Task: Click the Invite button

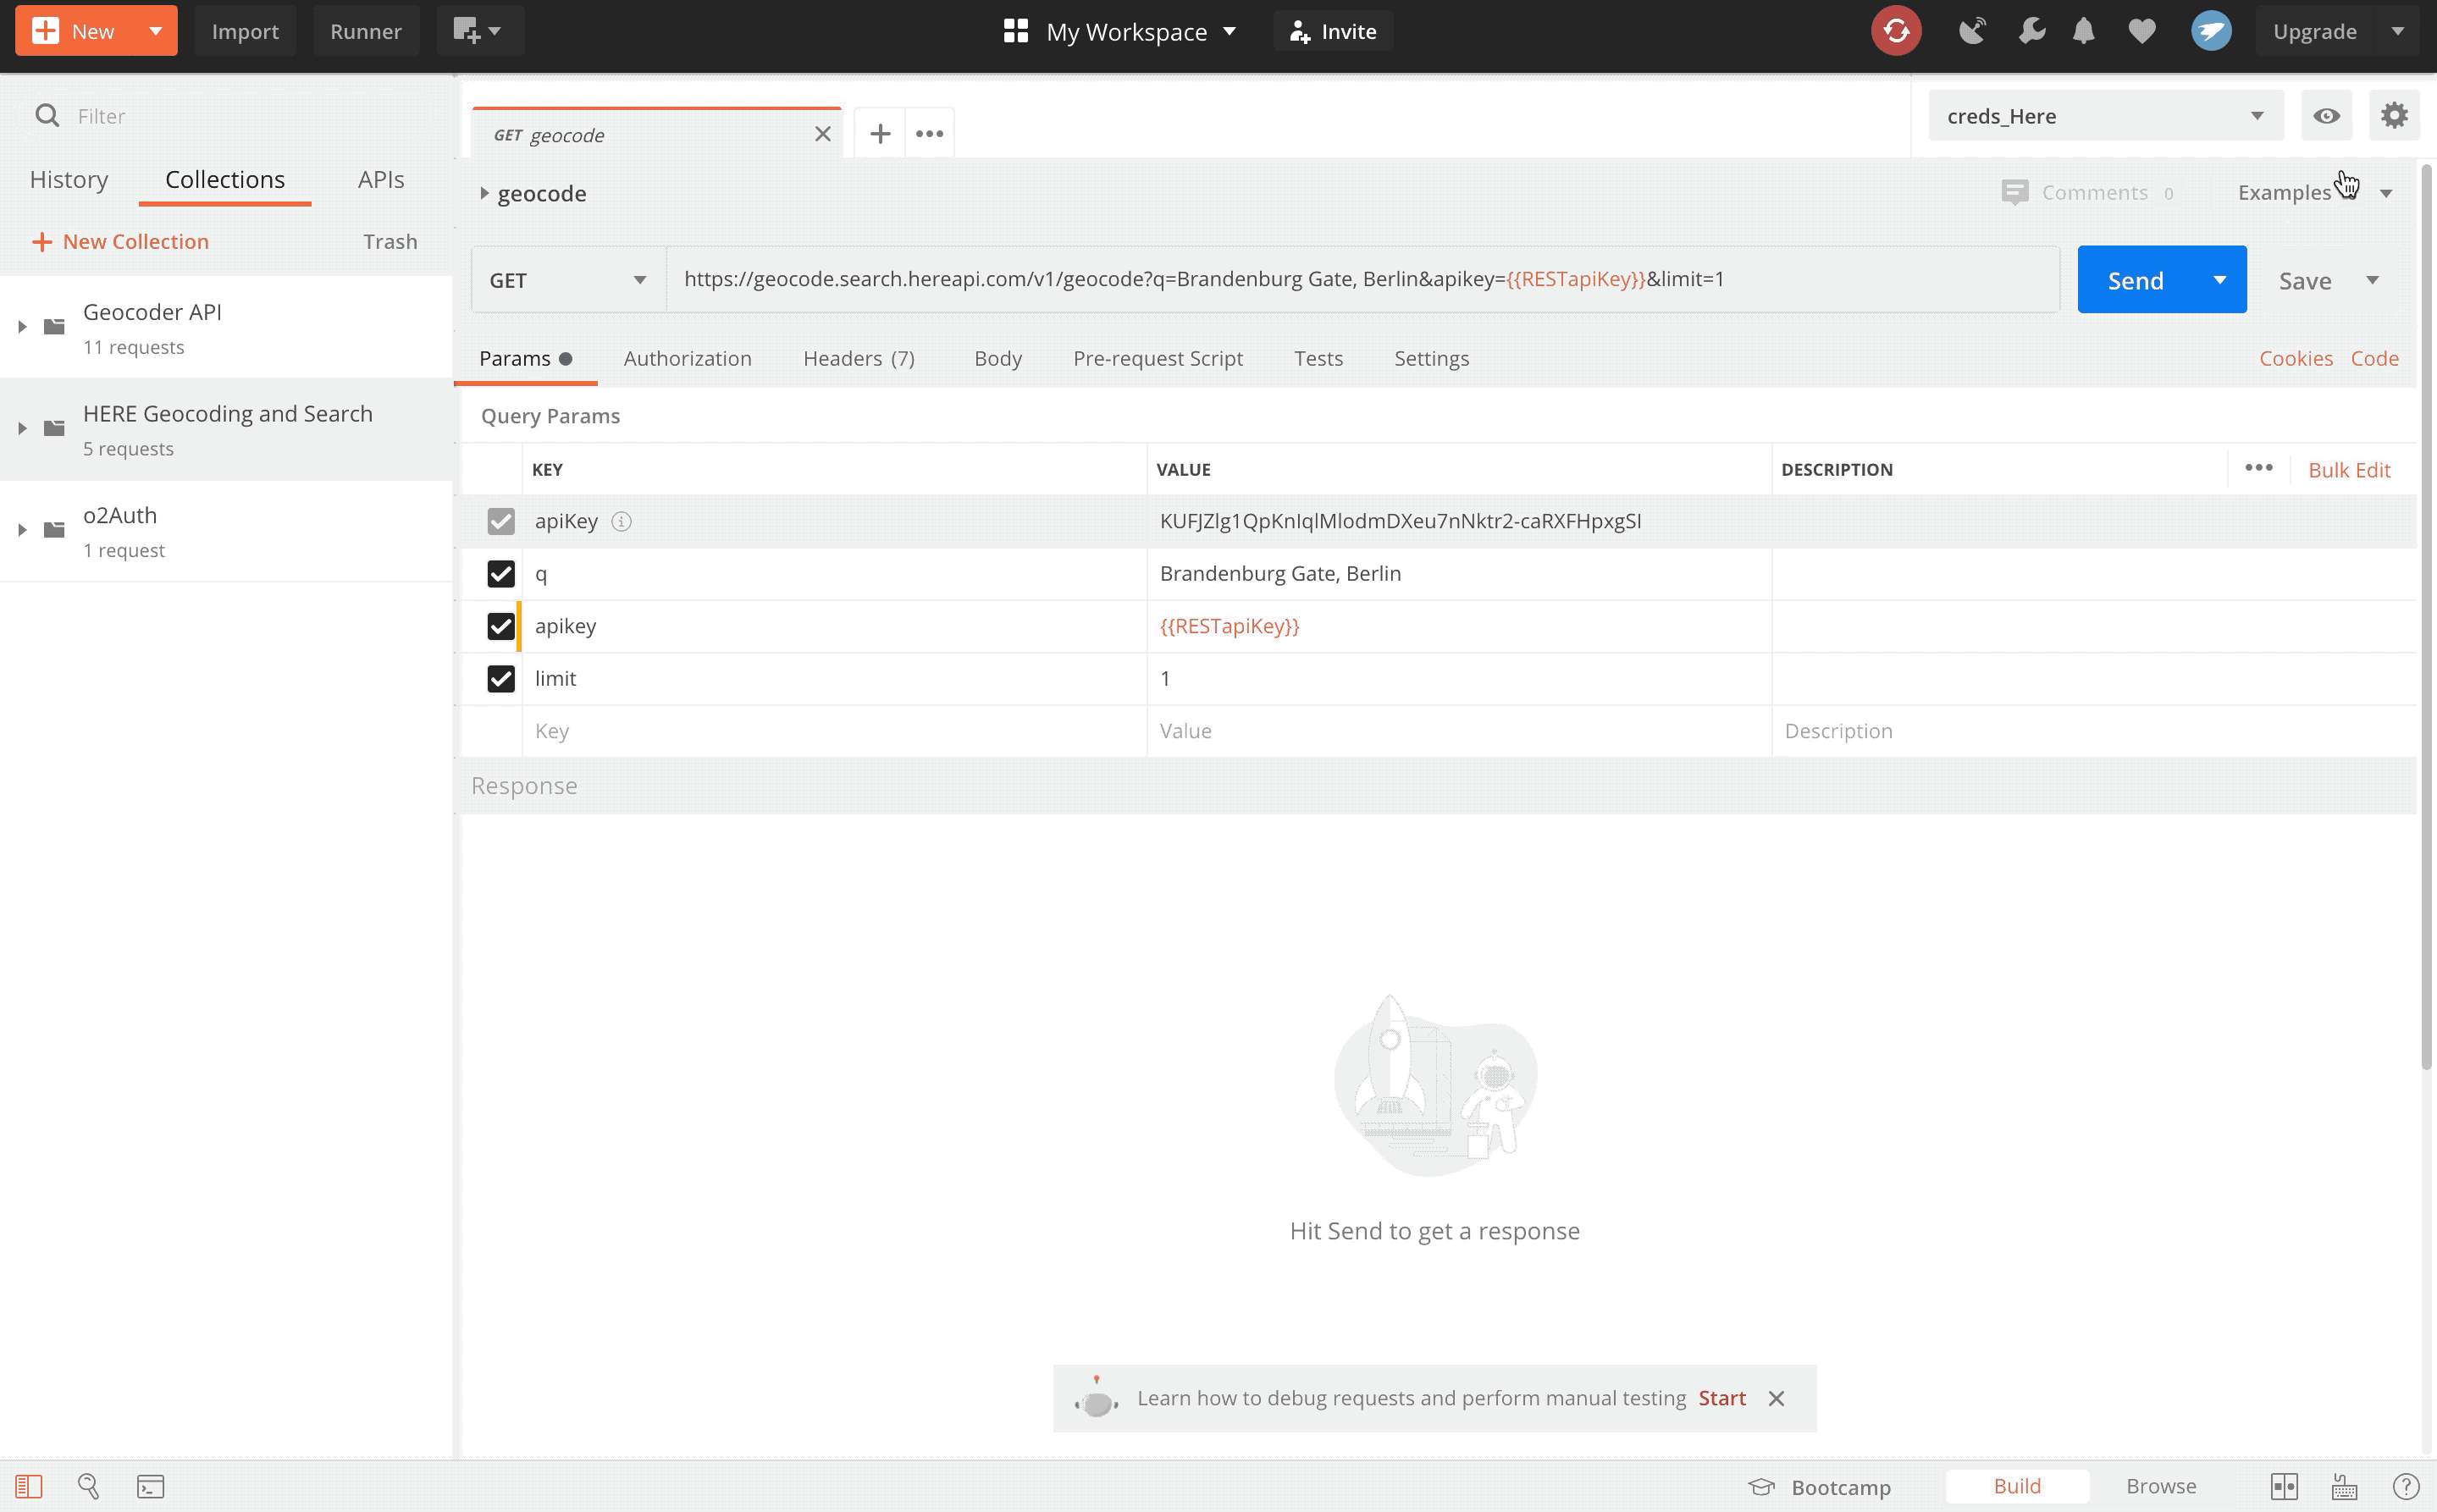Action: coord(1333,31)
